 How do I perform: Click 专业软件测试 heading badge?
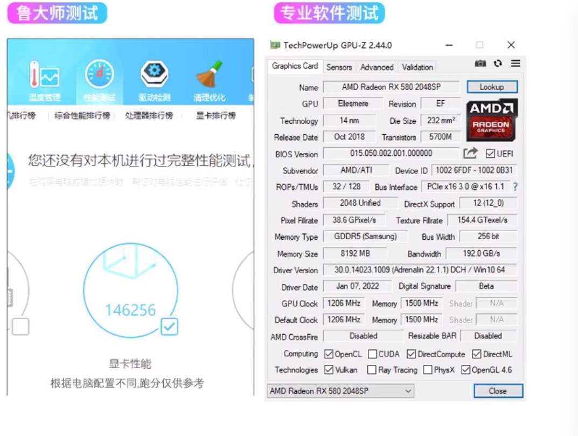point(329,13)
